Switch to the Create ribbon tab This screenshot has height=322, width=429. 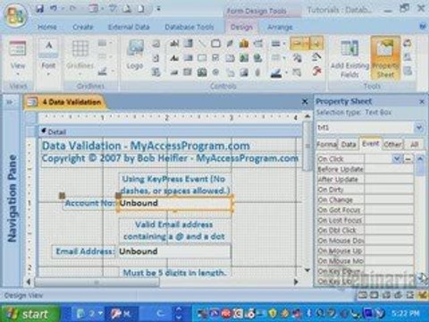(x=83, y=27)
